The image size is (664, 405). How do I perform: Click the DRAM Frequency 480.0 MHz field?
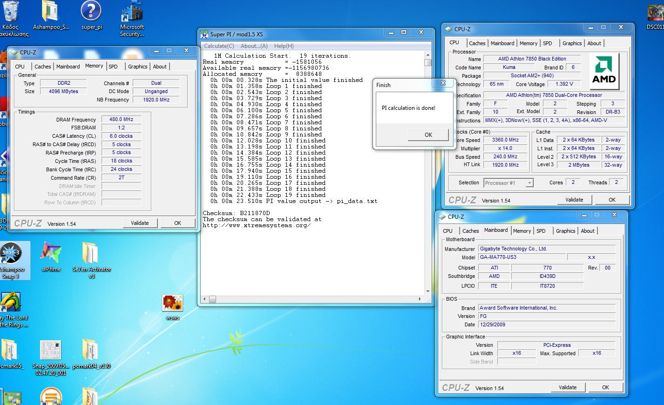tap(121, 120)
